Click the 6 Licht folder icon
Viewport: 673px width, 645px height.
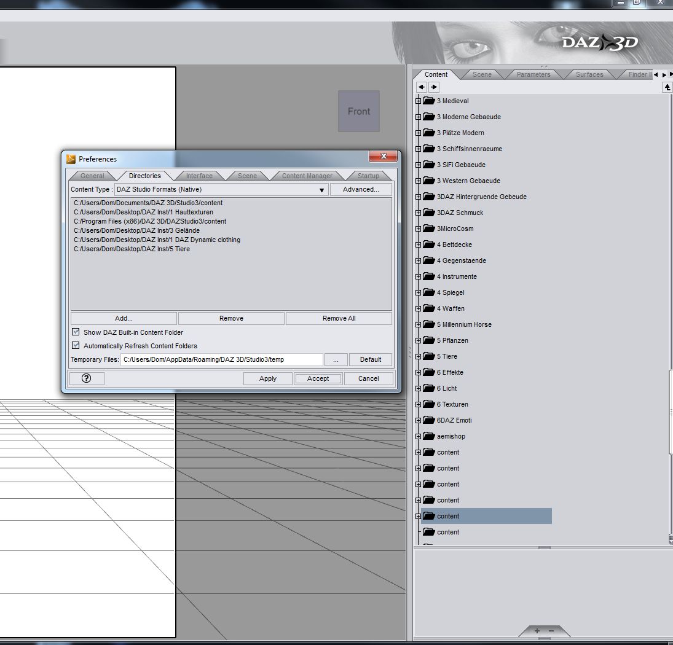[429, 388]
